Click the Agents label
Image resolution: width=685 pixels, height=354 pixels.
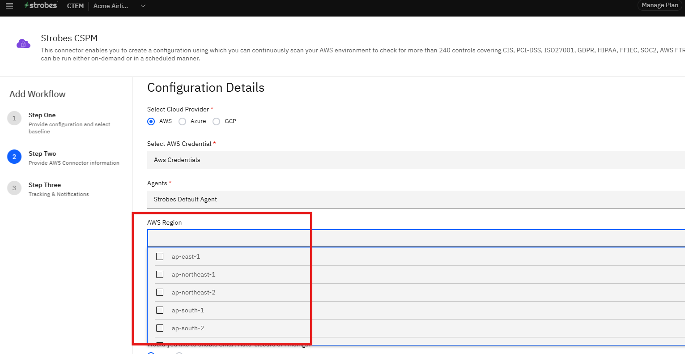click(157, 183)
